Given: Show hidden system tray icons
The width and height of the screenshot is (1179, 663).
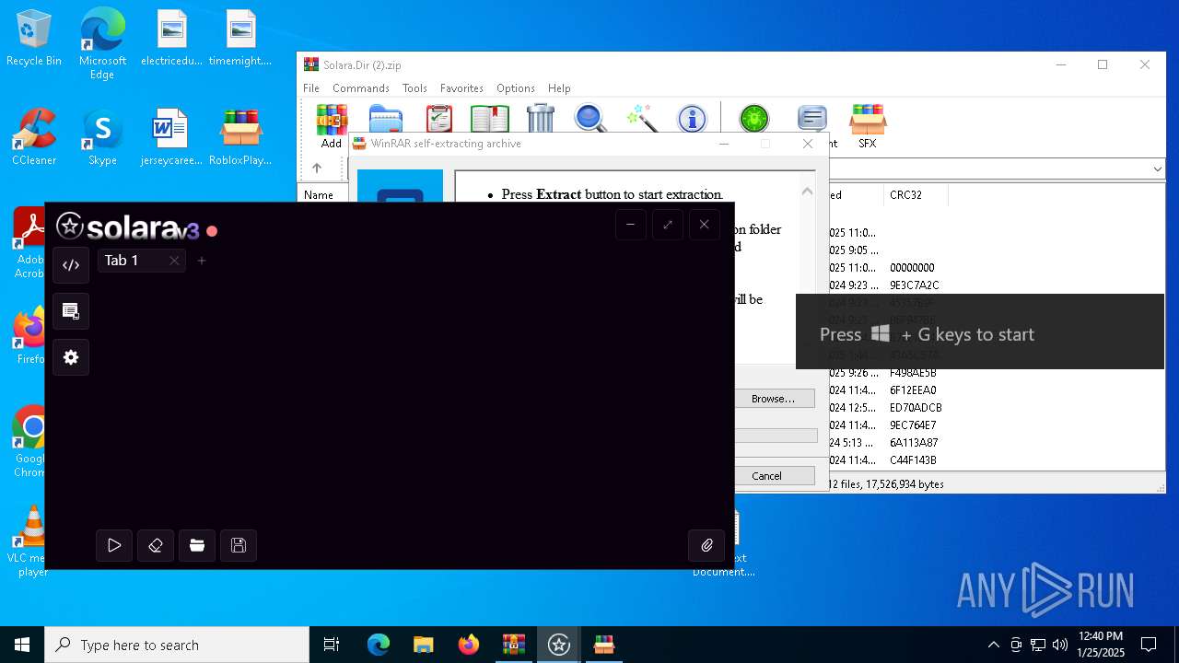Looking at the screenshot, I should (x=993, y=645).
